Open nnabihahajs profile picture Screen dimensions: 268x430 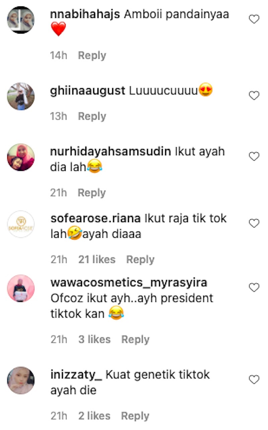[21, 20]
